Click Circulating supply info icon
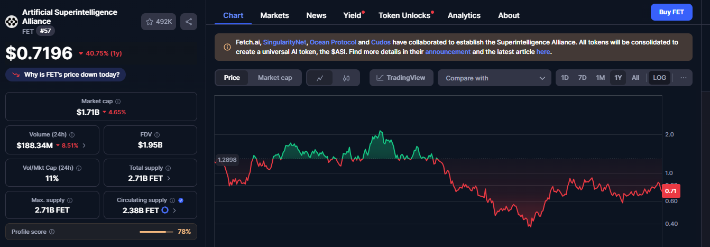The height and width of the screenshot is (247, 710). click(x=172, y=200)
